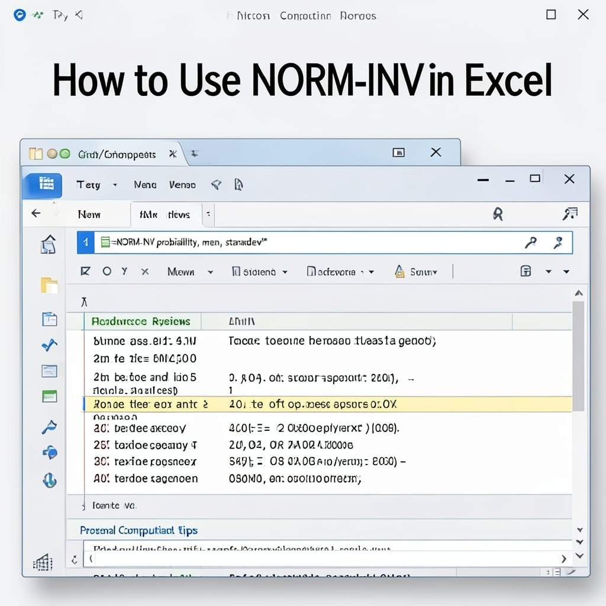
Task: Click the circle icon in toolbar
Action: [x=107, y=271]
